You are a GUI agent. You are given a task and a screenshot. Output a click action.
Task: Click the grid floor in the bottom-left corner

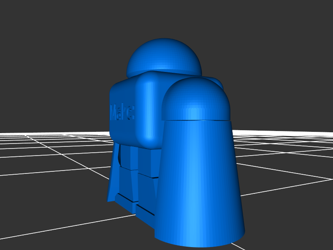pos(25,233)
